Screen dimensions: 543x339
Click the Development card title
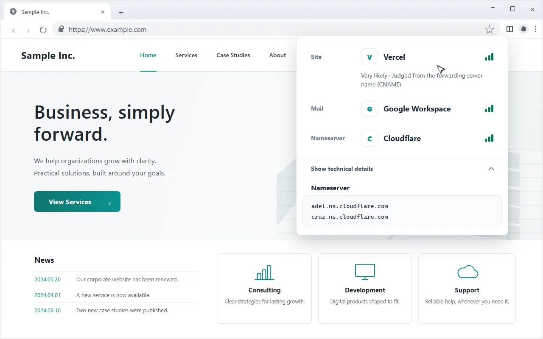pyautogui.click(x=365, y=290)
